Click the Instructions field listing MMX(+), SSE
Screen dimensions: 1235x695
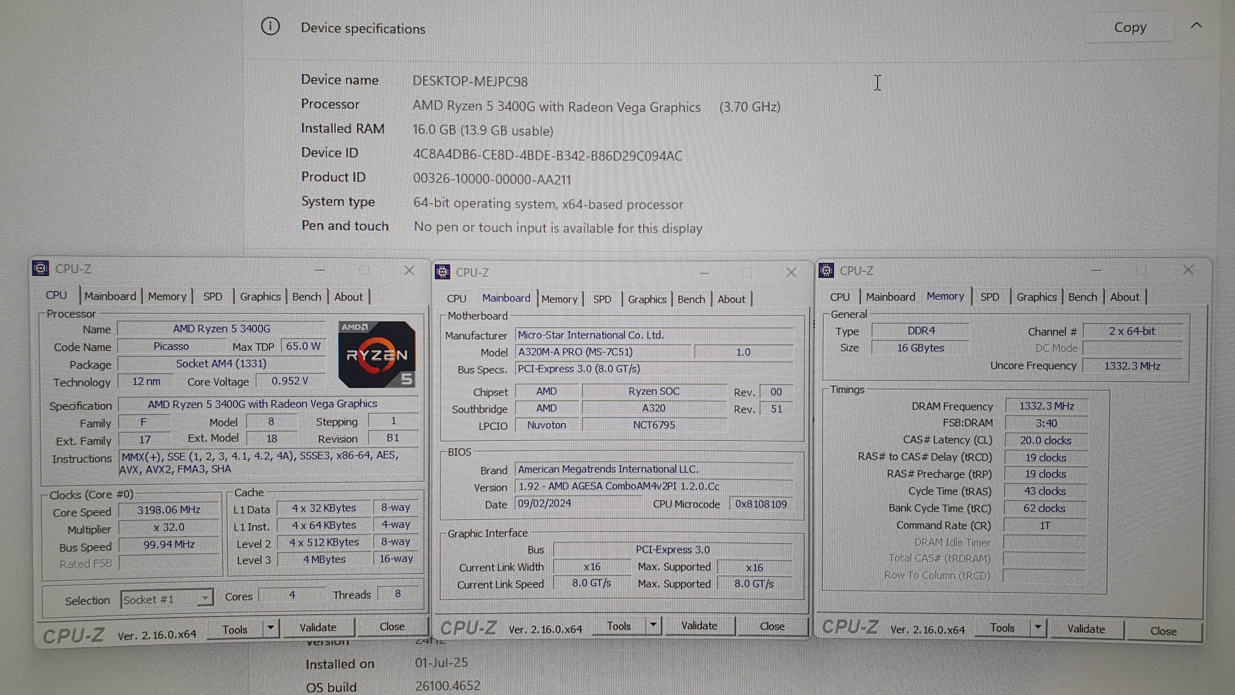(x=269, y=462)
